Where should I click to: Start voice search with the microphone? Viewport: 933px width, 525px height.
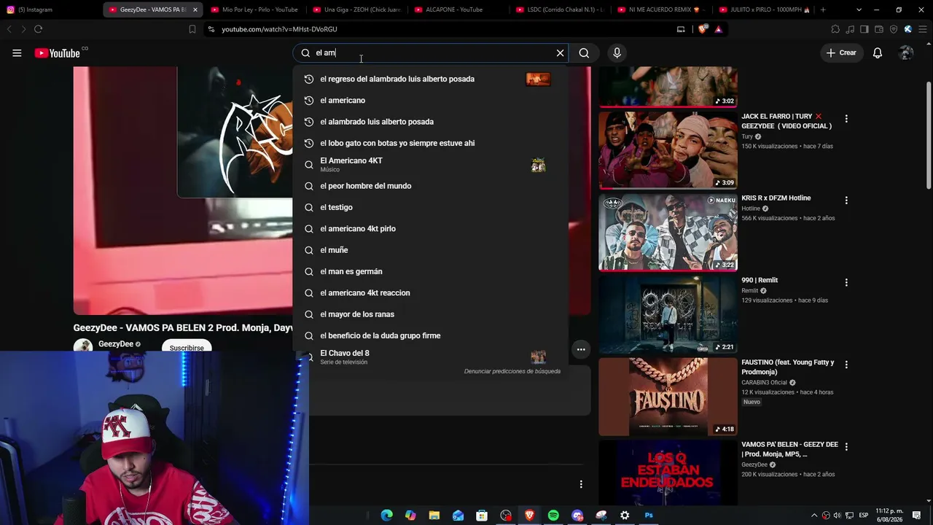617,52
